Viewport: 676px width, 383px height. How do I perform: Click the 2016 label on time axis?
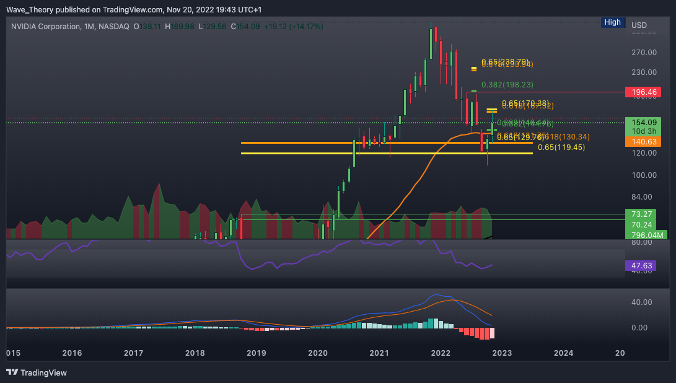point(72,353)
